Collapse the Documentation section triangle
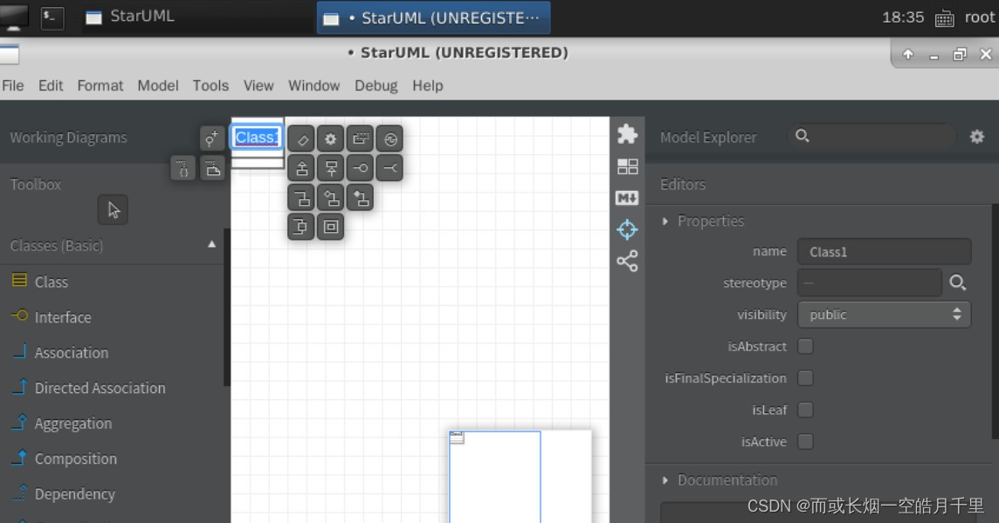999x523 pixels. (x=665, y=480)
